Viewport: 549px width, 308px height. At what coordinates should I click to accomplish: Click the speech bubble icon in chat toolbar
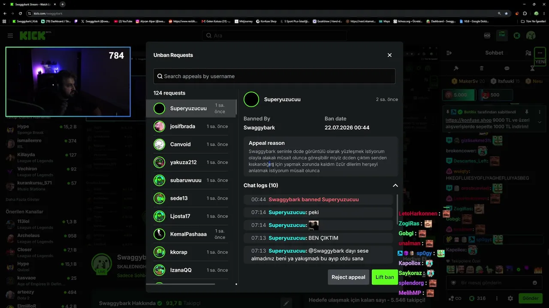click(x=507, y=68)
